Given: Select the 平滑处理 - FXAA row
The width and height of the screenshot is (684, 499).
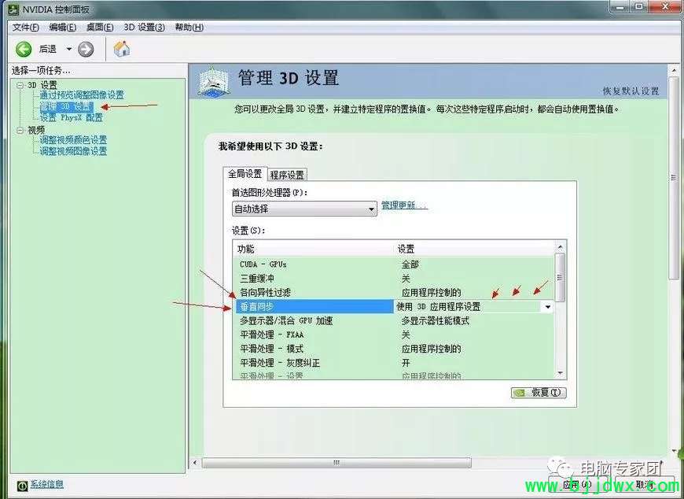Looking at the screenshot, I should [393, 335].
